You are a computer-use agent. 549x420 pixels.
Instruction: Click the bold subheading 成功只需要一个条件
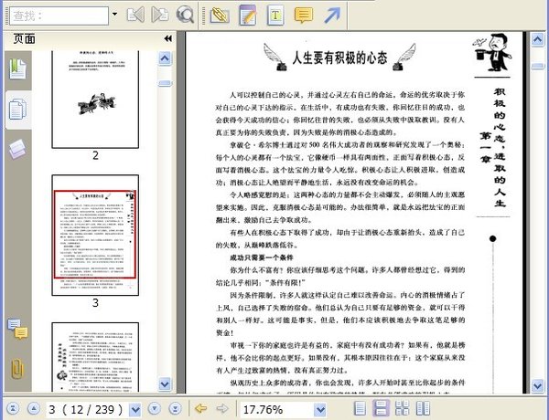262,257
